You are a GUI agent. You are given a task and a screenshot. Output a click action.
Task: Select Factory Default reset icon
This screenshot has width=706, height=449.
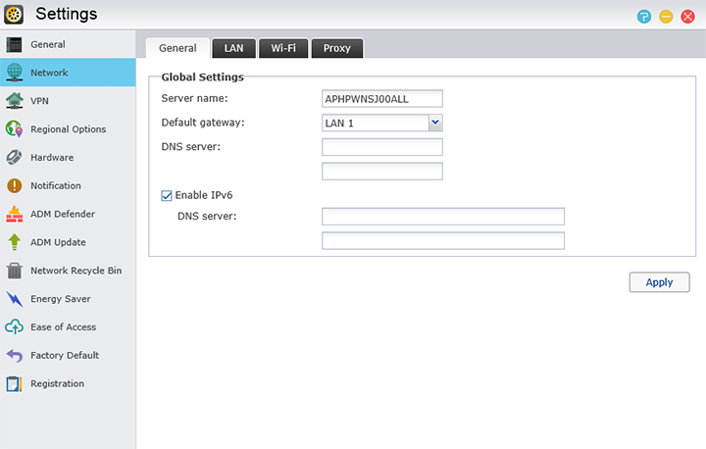tap(15, 356)
